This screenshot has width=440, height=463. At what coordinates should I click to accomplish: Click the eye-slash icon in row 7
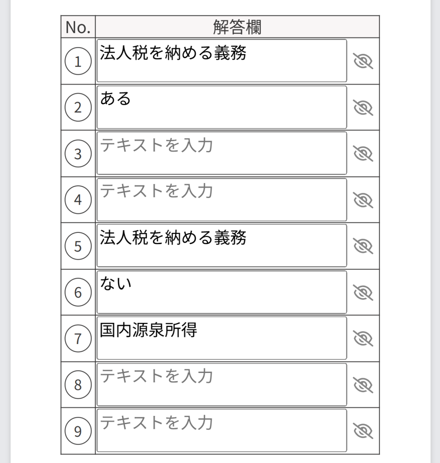[x=363, y=339]
